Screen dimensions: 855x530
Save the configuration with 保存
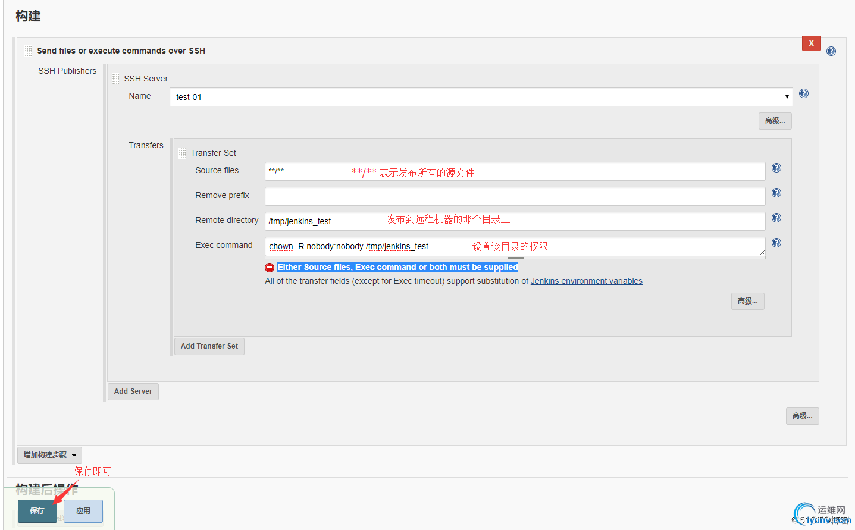tap(37, 511)
